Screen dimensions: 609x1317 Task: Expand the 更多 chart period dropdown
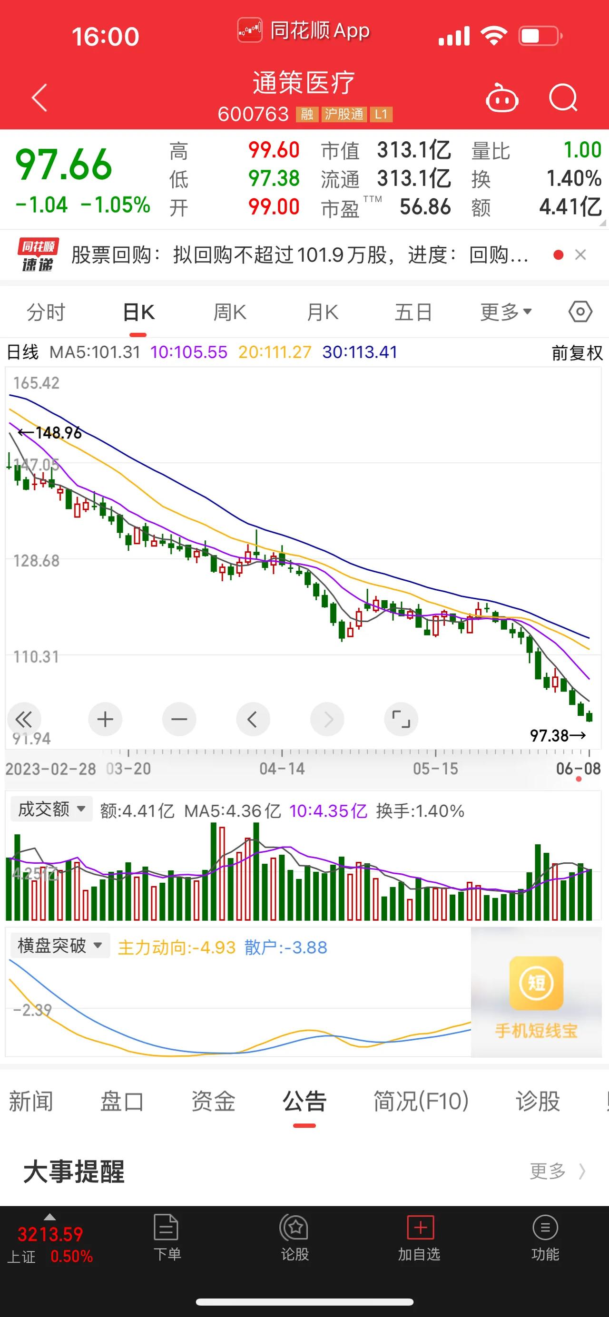(506, 312)
